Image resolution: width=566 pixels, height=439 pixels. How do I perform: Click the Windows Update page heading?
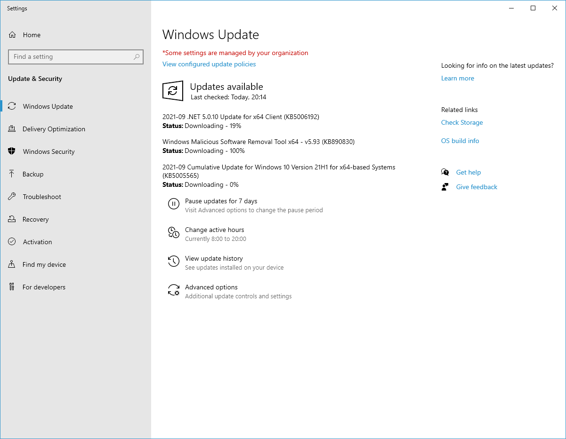210,35
